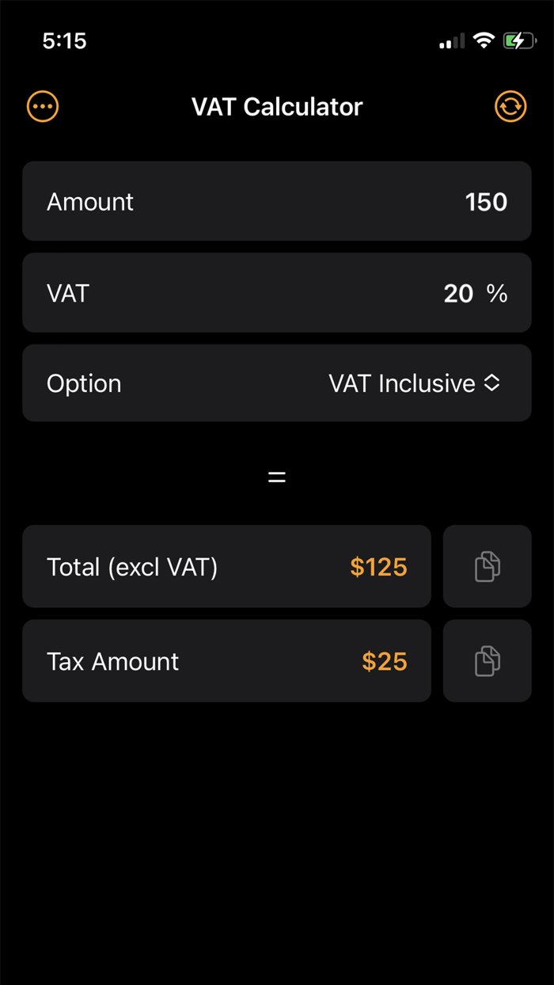The width and height of the screenshot is (554, 985).
Task: Select the Amount input field
Action: pyautogui.click(x=277, y=201)
